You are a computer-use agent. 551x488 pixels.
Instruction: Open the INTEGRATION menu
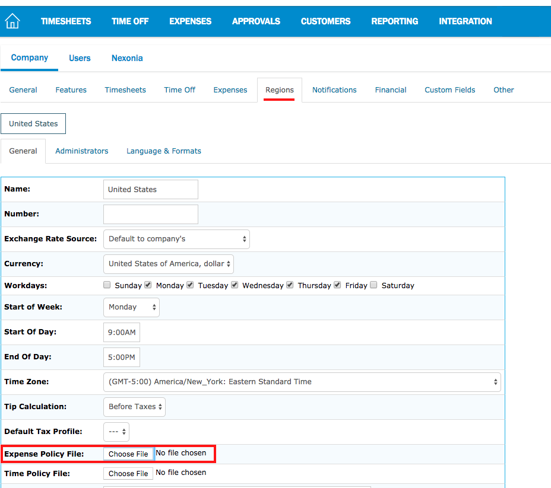click(x=465, y=21)
